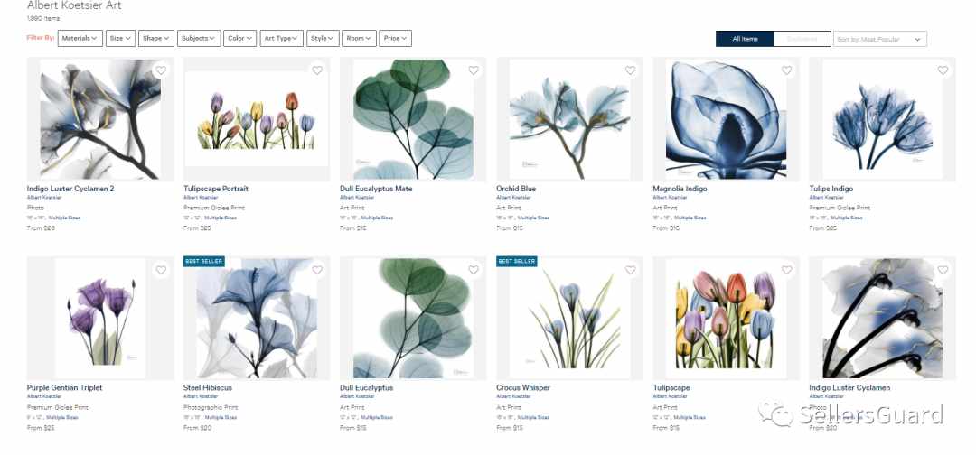Image resolution: width=976 pixels, height=455 pixels.
Task: Add Dull Eucalyptus Mate to favorites heart
Action: click(474, 70)
